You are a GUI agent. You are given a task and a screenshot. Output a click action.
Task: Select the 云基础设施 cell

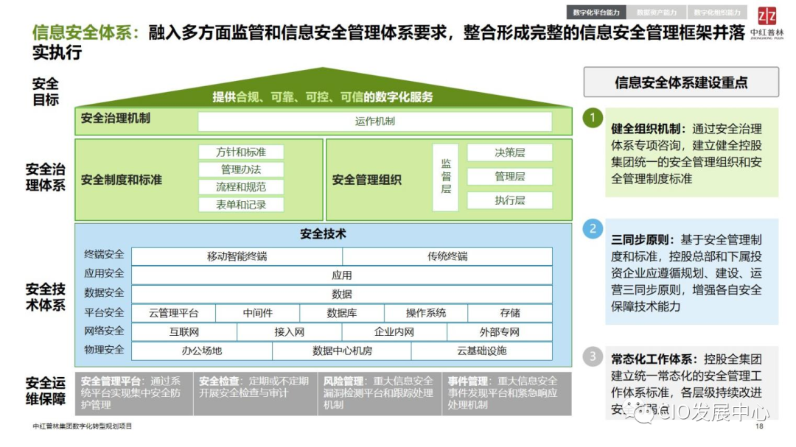(482, 351)
